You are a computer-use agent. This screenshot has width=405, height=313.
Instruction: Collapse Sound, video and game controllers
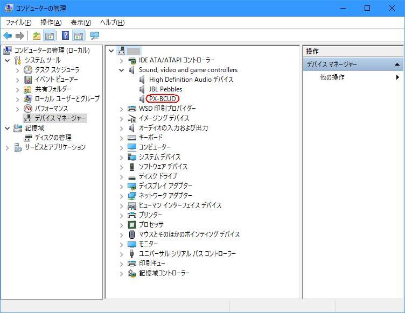[x=121, y=70]
